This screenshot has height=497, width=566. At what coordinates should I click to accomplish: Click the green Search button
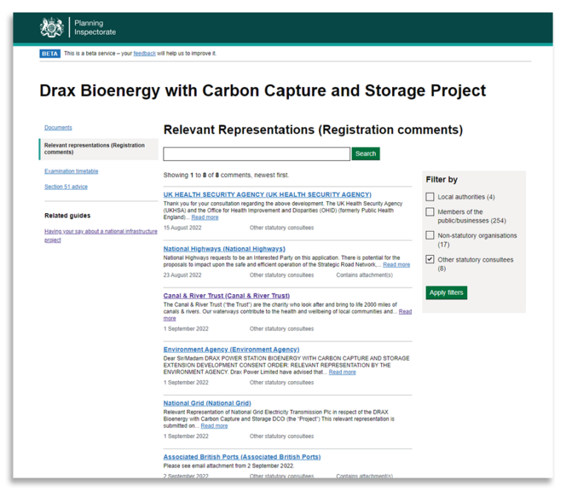point(366,153)
